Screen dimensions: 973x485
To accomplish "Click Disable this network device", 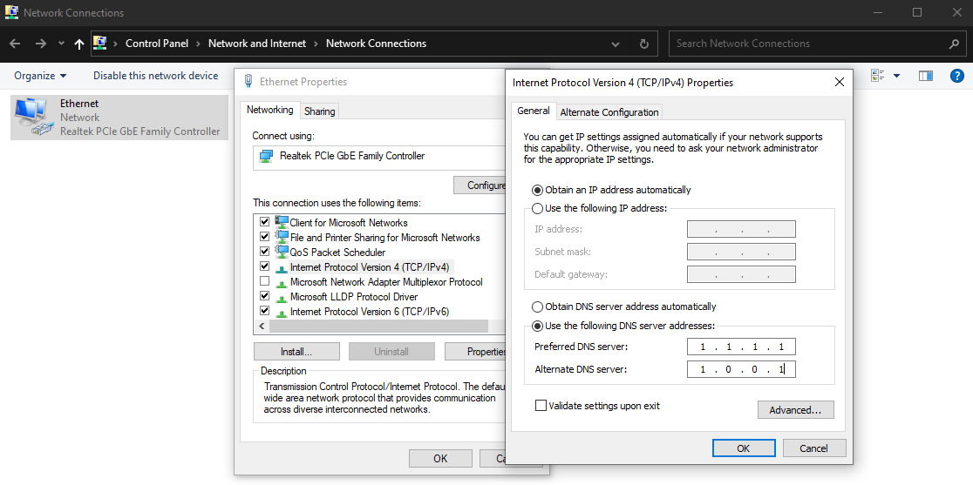I will click(155, 76).
